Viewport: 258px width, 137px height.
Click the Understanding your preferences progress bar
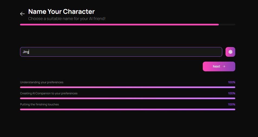128,87
